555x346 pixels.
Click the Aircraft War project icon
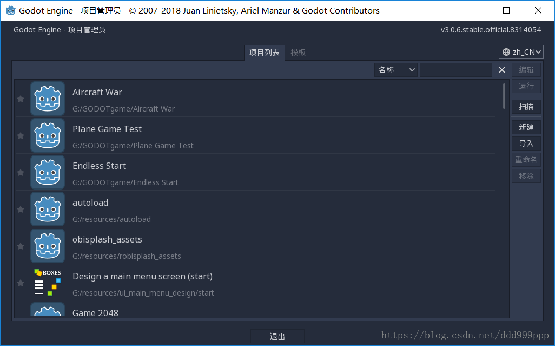(48, 99)
